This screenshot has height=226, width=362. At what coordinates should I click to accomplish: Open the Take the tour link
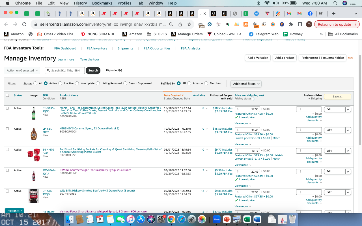click(90, 59)
